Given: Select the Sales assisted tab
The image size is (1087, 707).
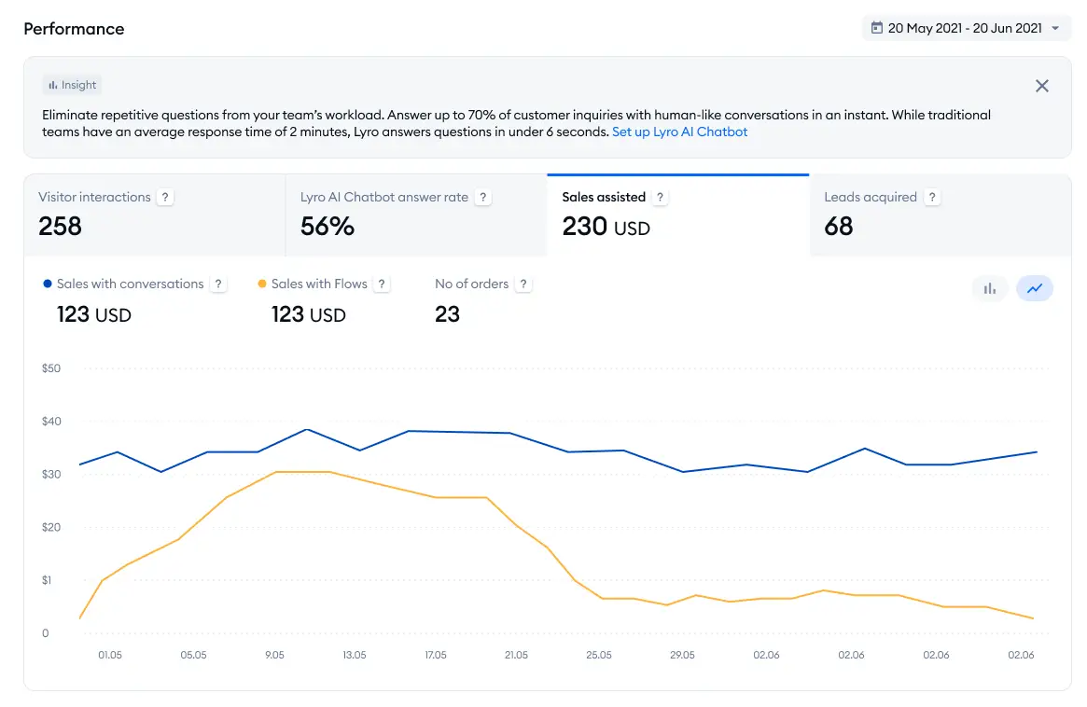Looking at the screenshot, I should tap(678, 215).
